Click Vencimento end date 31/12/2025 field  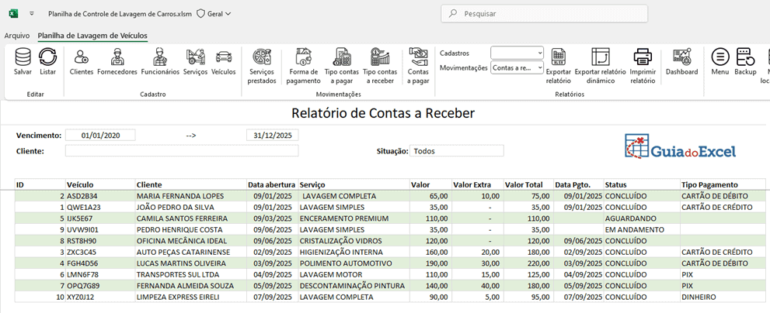click(273, 135)
